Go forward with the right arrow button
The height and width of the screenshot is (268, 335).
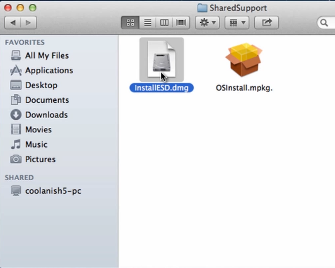(28, 23)
